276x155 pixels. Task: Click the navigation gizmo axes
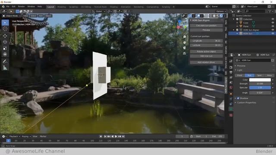179,27
